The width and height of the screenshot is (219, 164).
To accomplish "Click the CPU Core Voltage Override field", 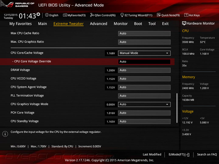I will [x=144, y=62].
